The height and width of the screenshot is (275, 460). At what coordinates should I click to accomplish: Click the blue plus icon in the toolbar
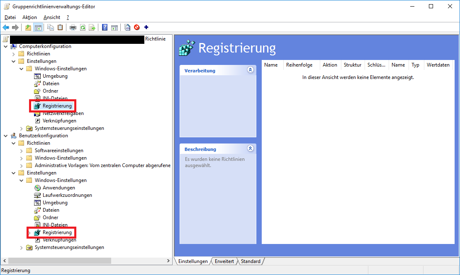[146, 27]
